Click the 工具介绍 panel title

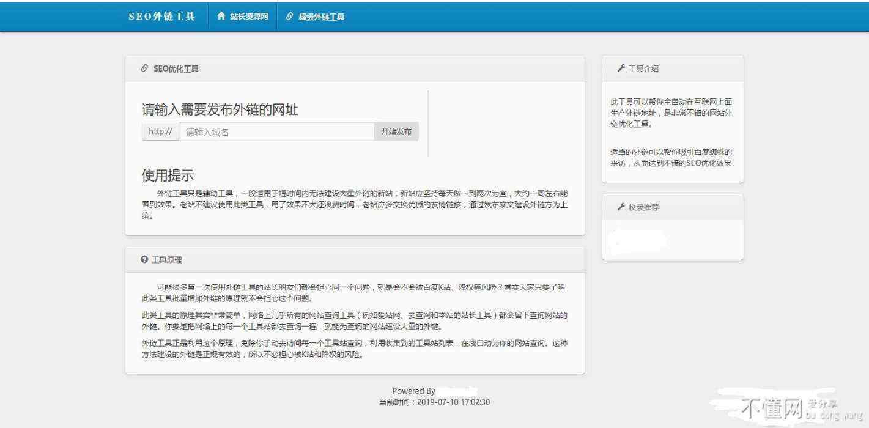pyautogui.click(x=643, y=69)
